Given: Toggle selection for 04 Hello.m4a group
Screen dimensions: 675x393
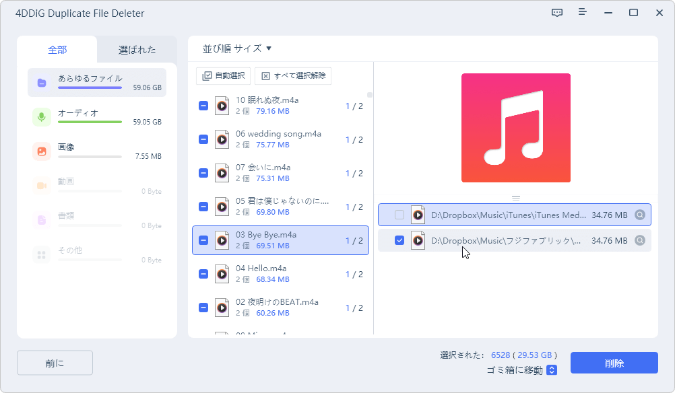Looking at the screenshot, I should point(203,274).
